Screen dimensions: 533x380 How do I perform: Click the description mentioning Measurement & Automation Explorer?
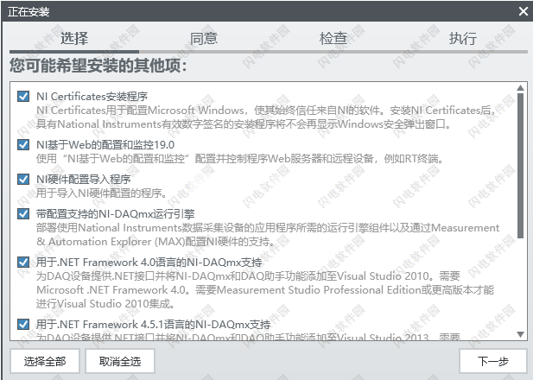coord(268,235)
